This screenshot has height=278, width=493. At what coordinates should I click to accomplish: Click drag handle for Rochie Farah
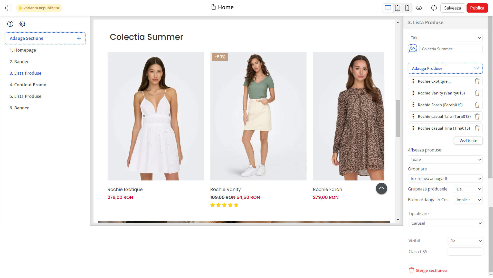click(x=413, y=105)
